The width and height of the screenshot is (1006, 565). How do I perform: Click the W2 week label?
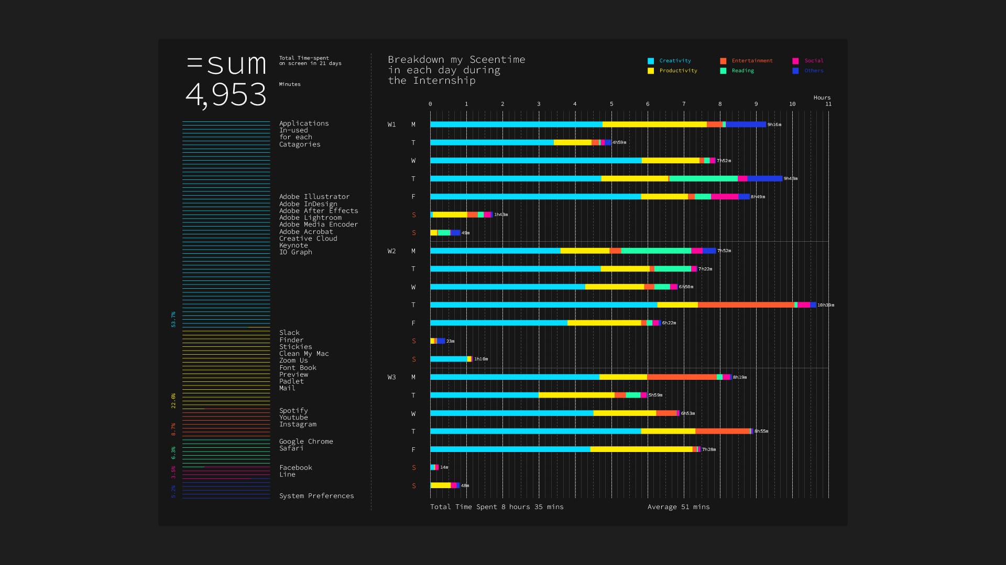391,251
